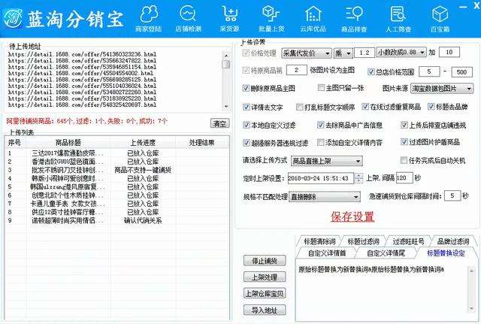
Task: Switch to 自定义详情首 tab
Action: 327,253
